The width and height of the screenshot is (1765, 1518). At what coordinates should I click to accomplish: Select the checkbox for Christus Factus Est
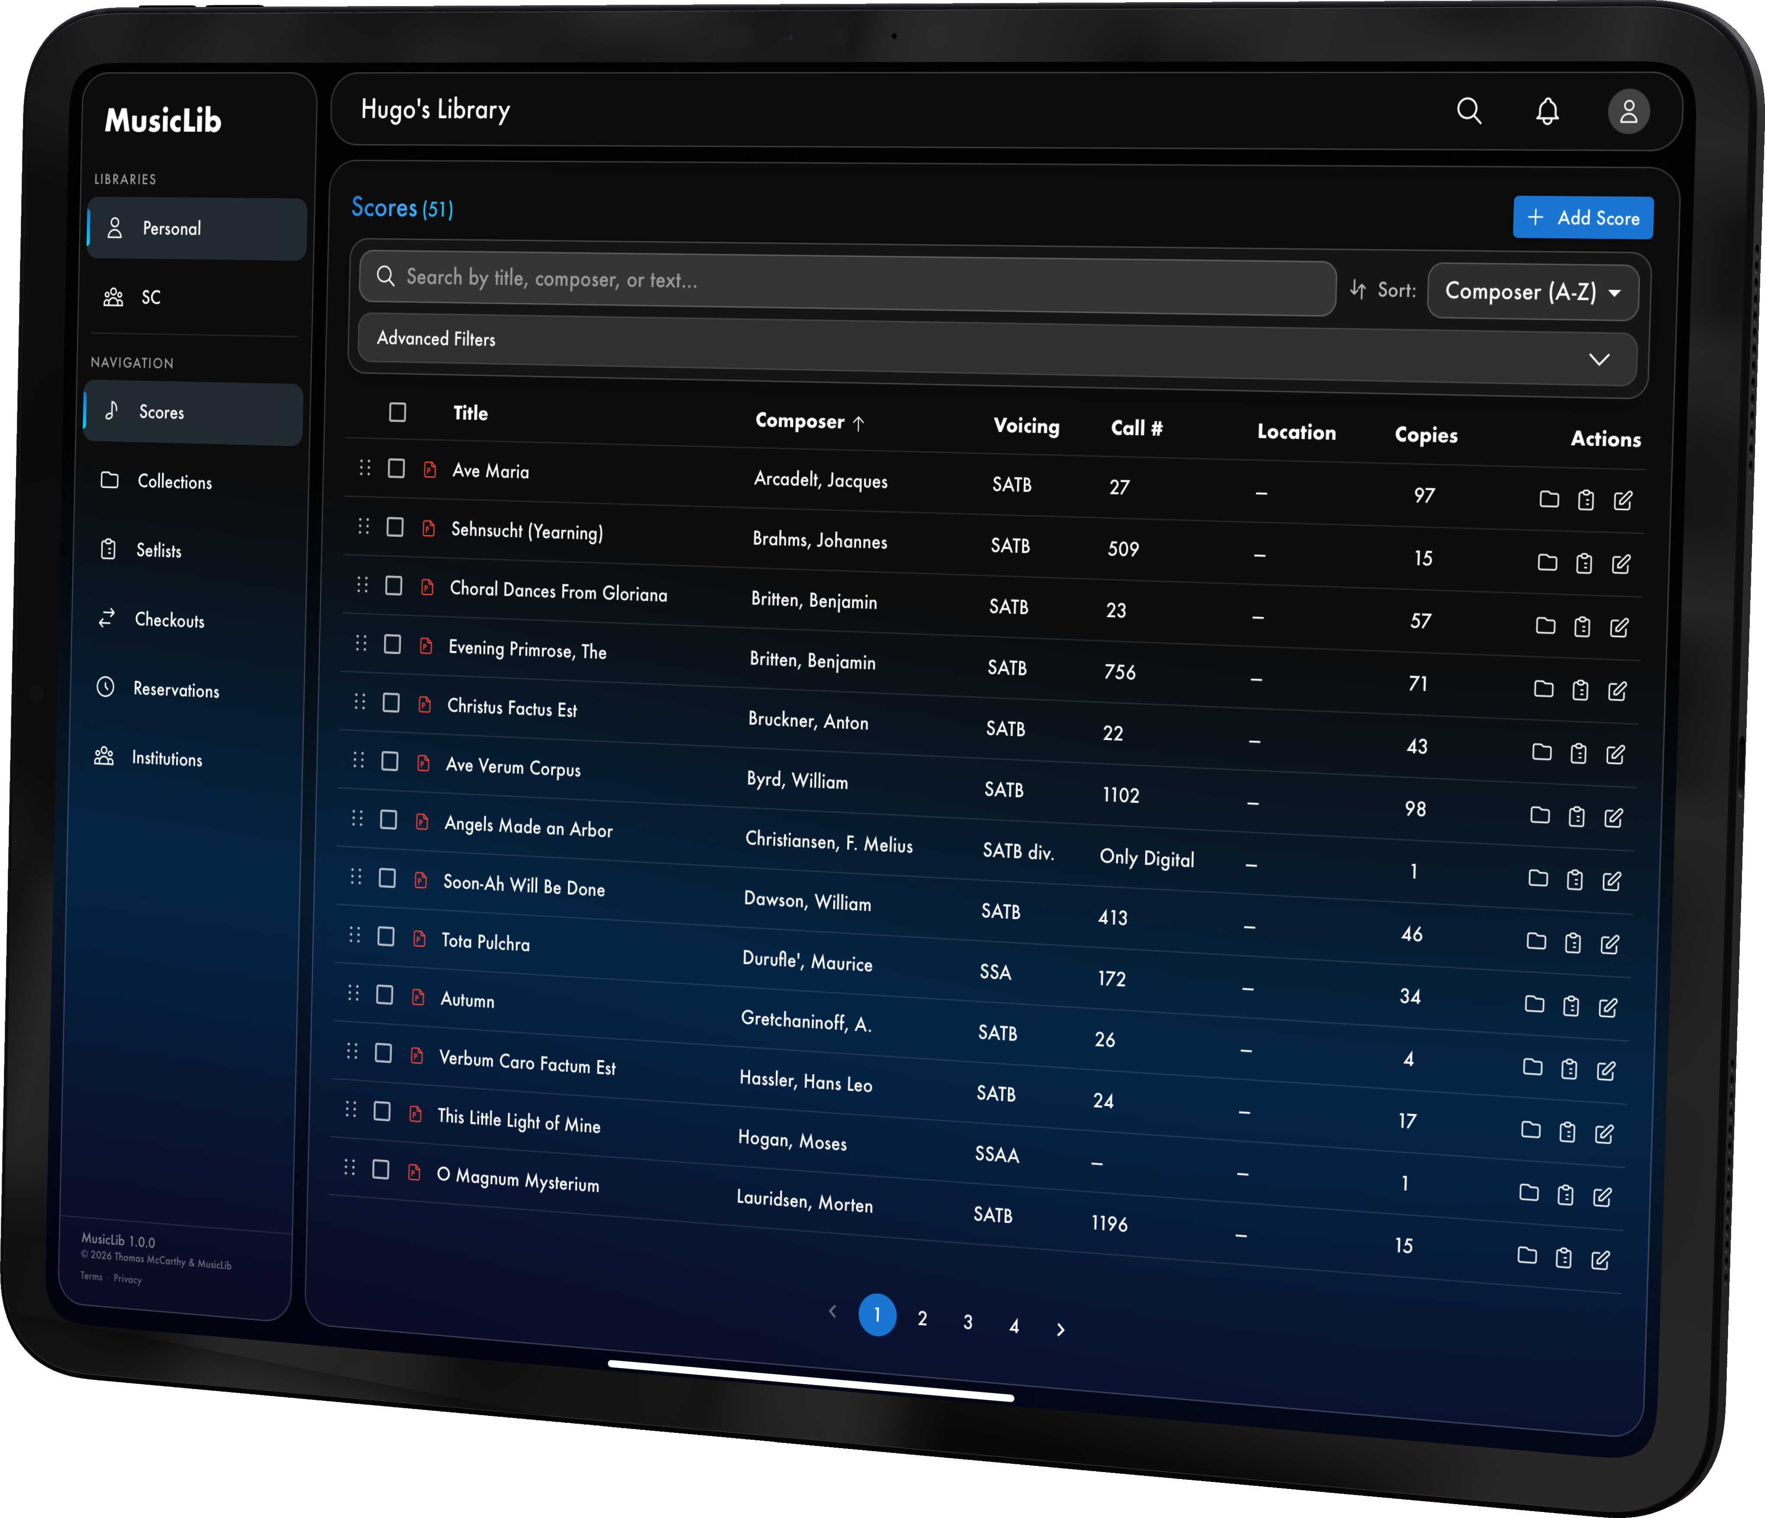(391, 703)
